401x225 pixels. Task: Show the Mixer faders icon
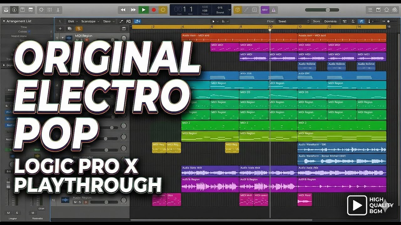tap(49, 10)
